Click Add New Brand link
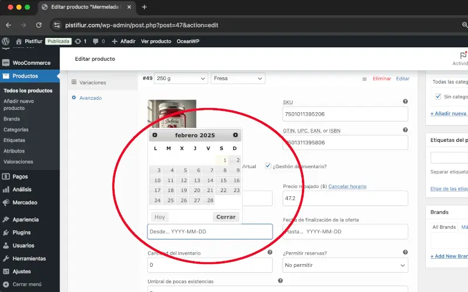The image size is (468, 292). click(x=449, y=256)
